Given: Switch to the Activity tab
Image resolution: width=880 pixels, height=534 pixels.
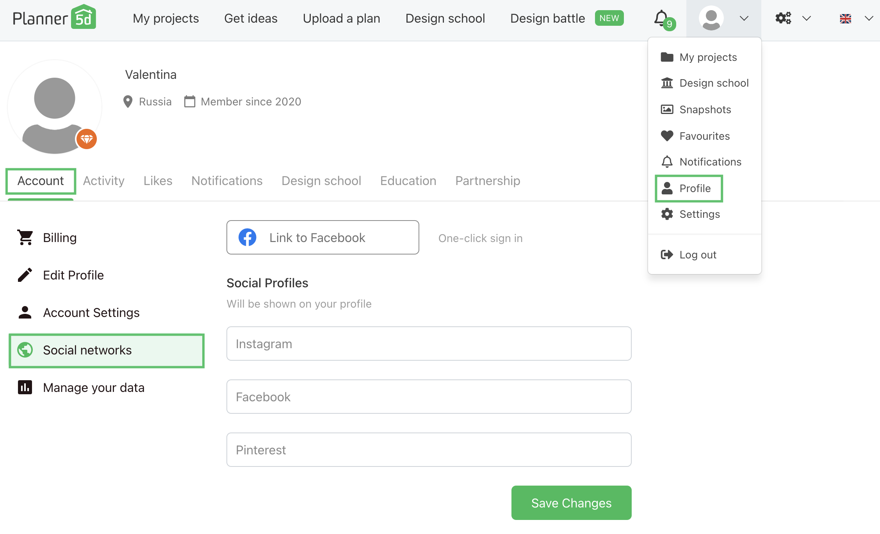Looking at the screenshot, I should coord(103,181).
